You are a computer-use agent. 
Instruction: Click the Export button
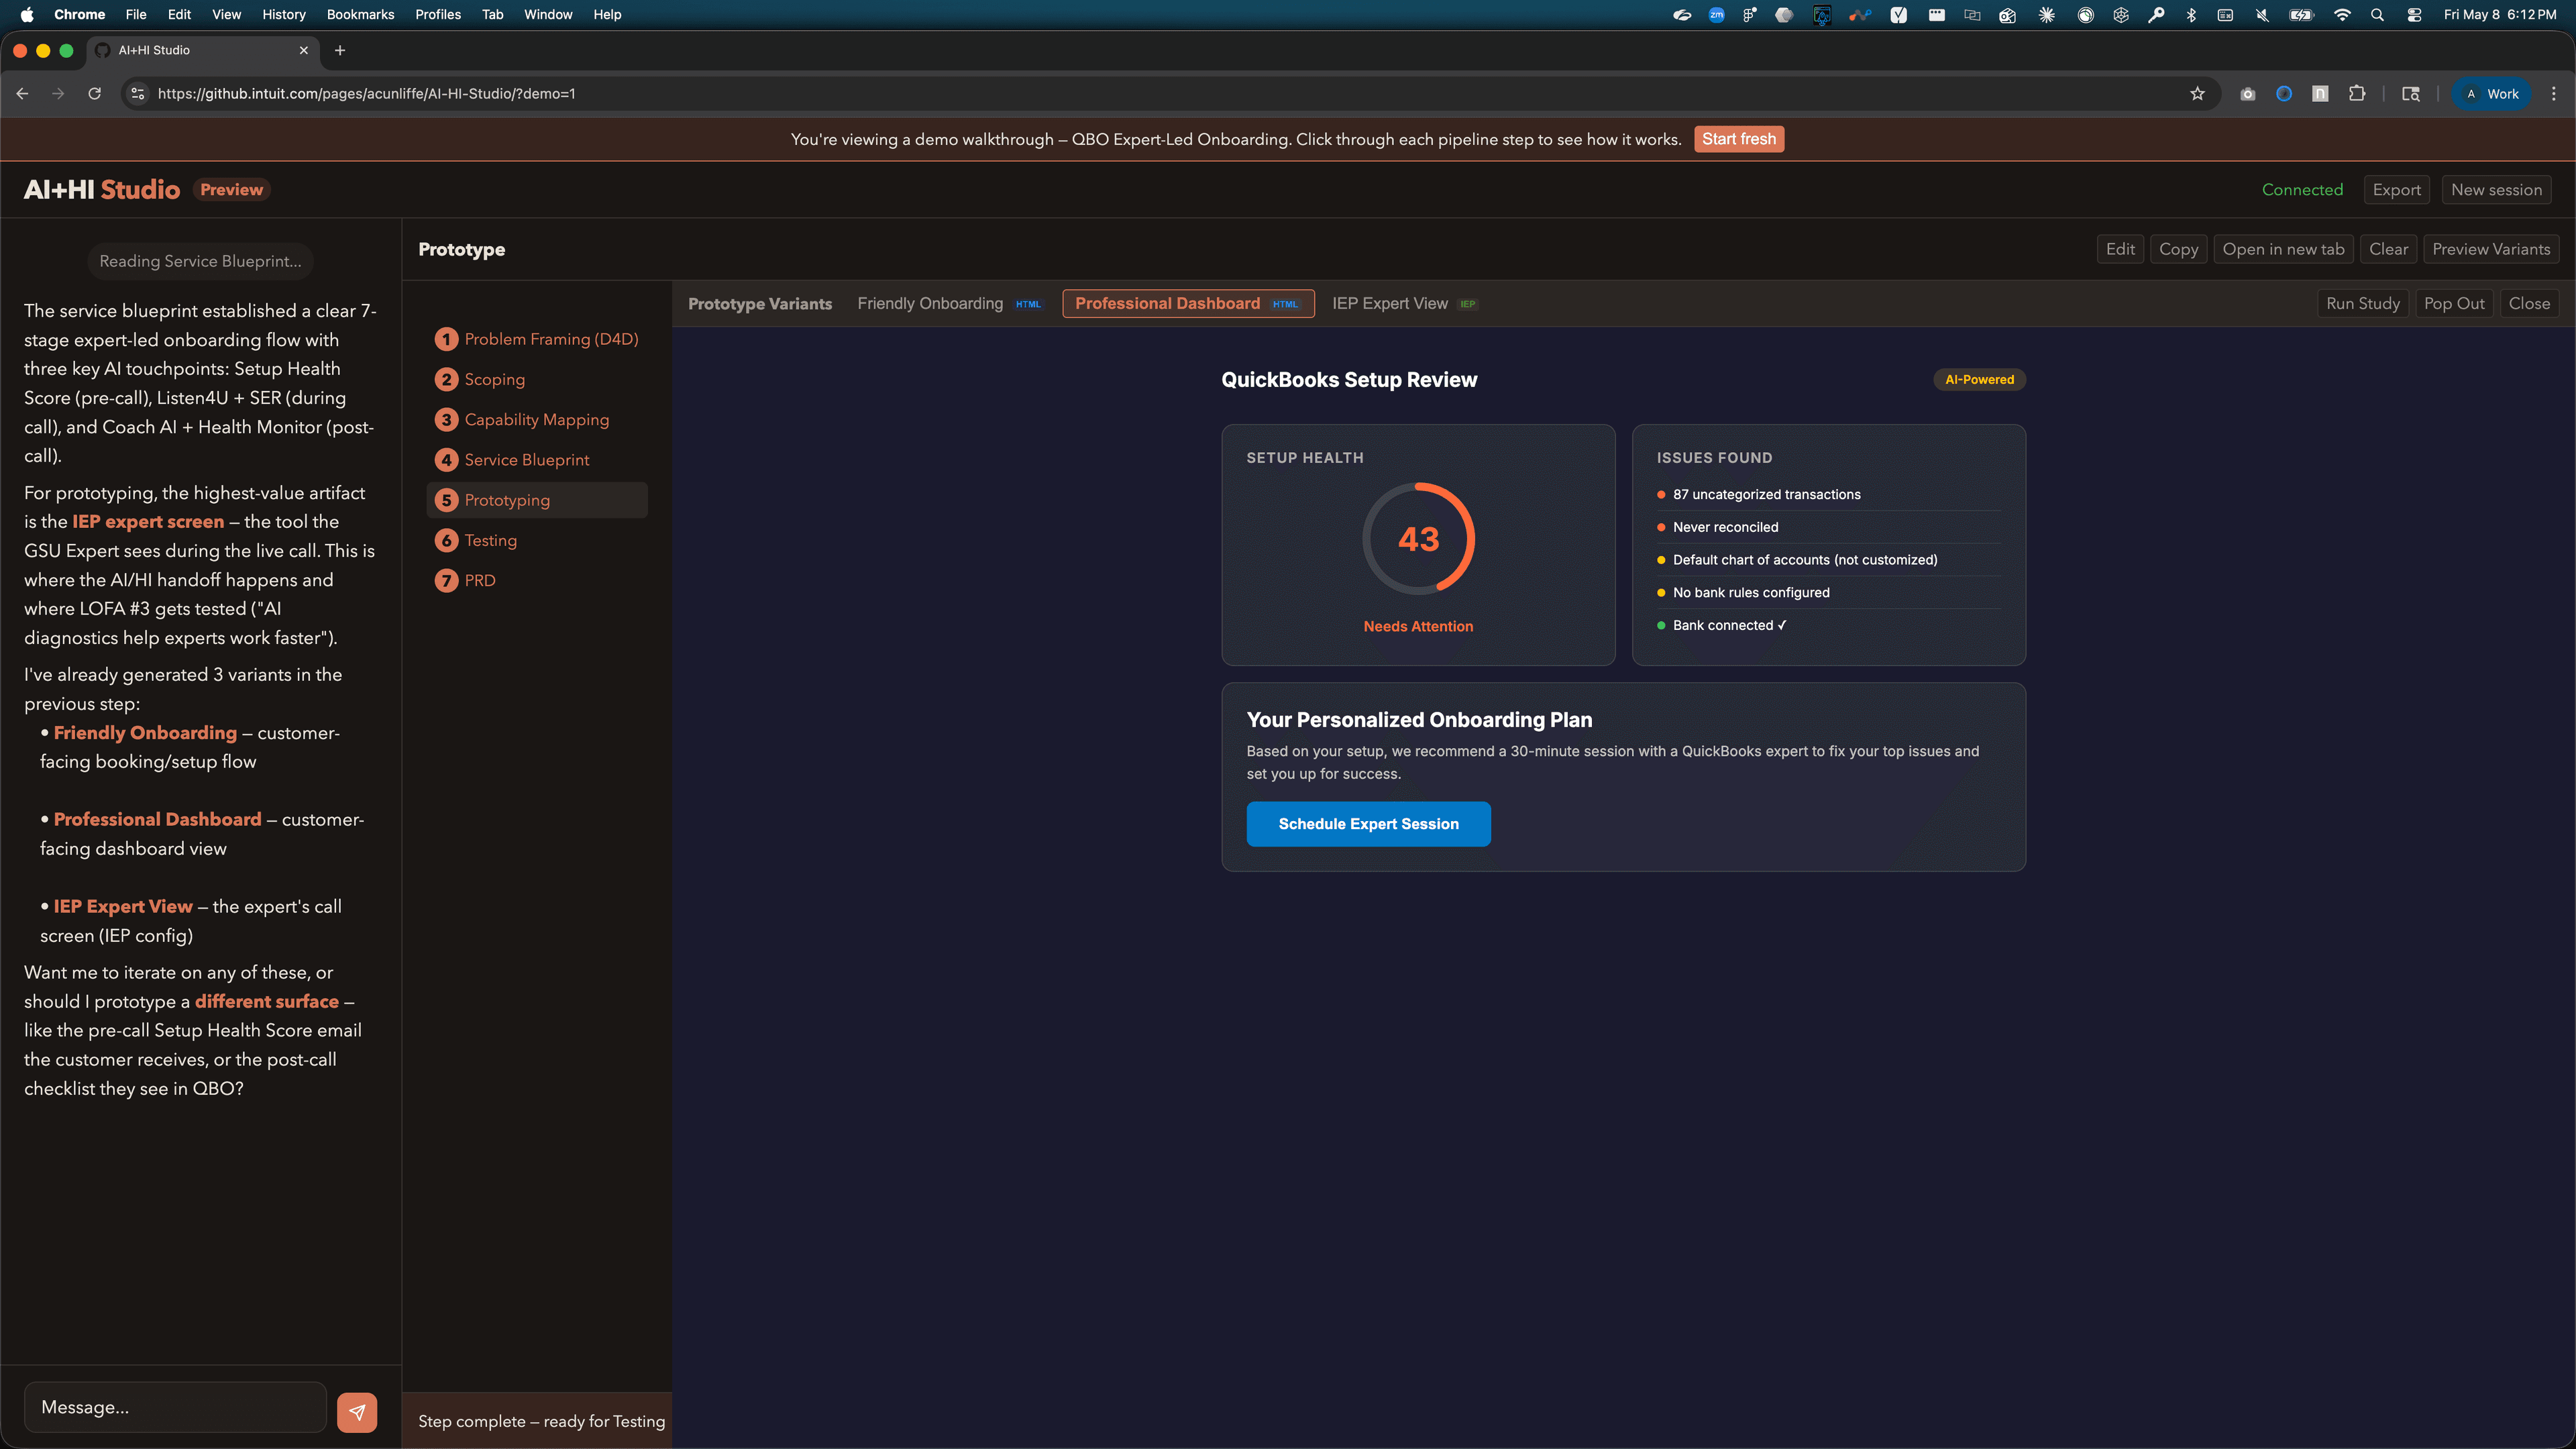[2396, 190]
